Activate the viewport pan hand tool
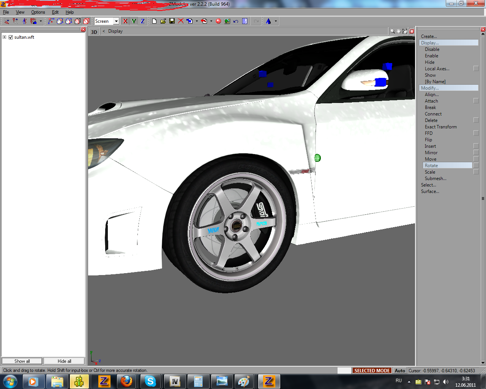The width and height of the screenshot is (486, 389). point(398,31)
